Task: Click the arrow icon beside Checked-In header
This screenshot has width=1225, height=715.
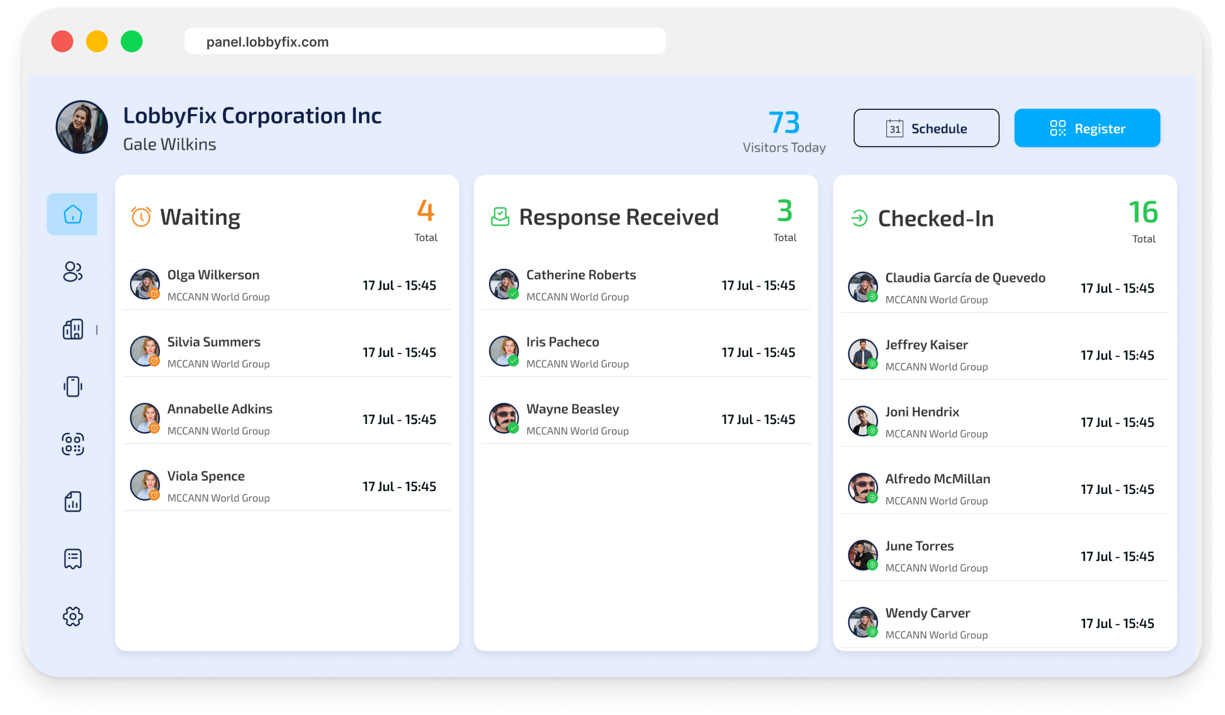Action: point(860,219)
